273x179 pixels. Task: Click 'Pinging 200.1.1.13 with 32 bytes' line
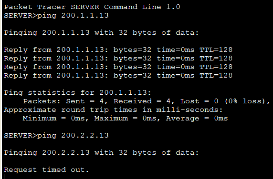click(x=101, y=33)
